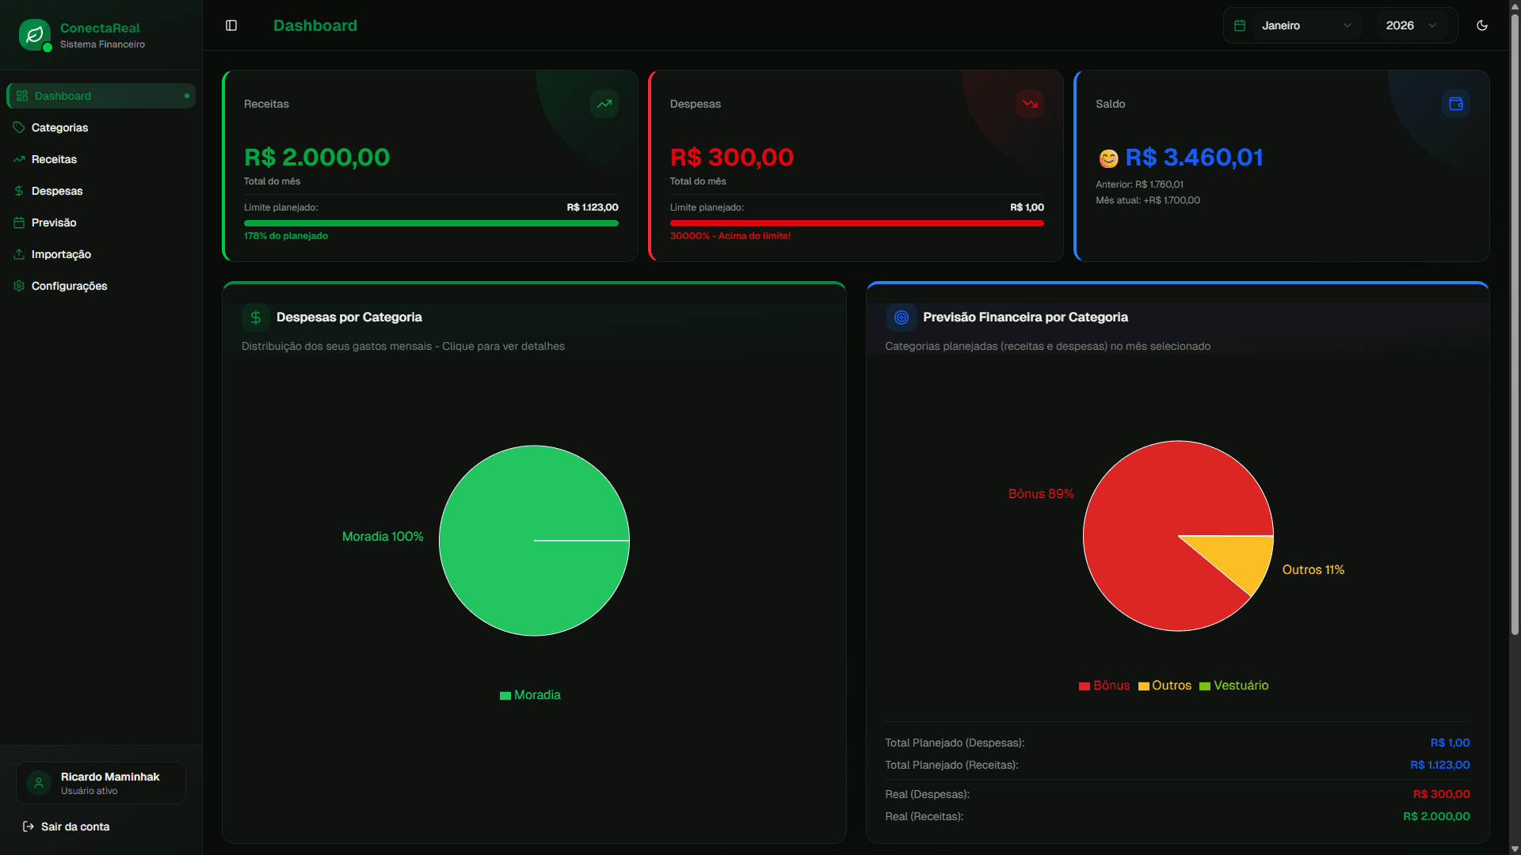
Task: Click the ConectaReal leaf logo icon
Action: coord(35,35)
